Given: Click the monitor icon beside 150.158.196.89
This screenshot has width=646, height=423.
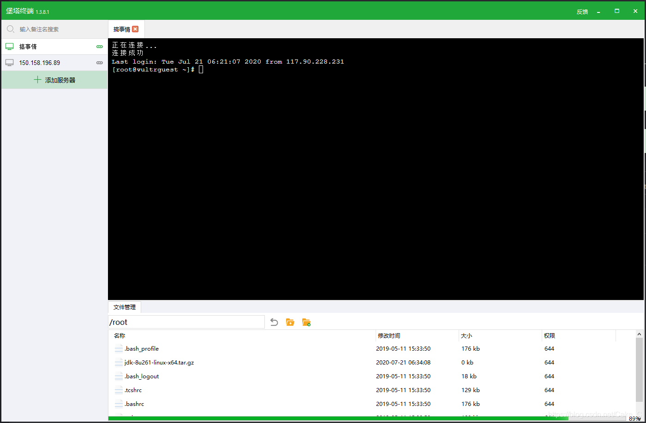Looking at the screenshot, I should click(9, 63).
